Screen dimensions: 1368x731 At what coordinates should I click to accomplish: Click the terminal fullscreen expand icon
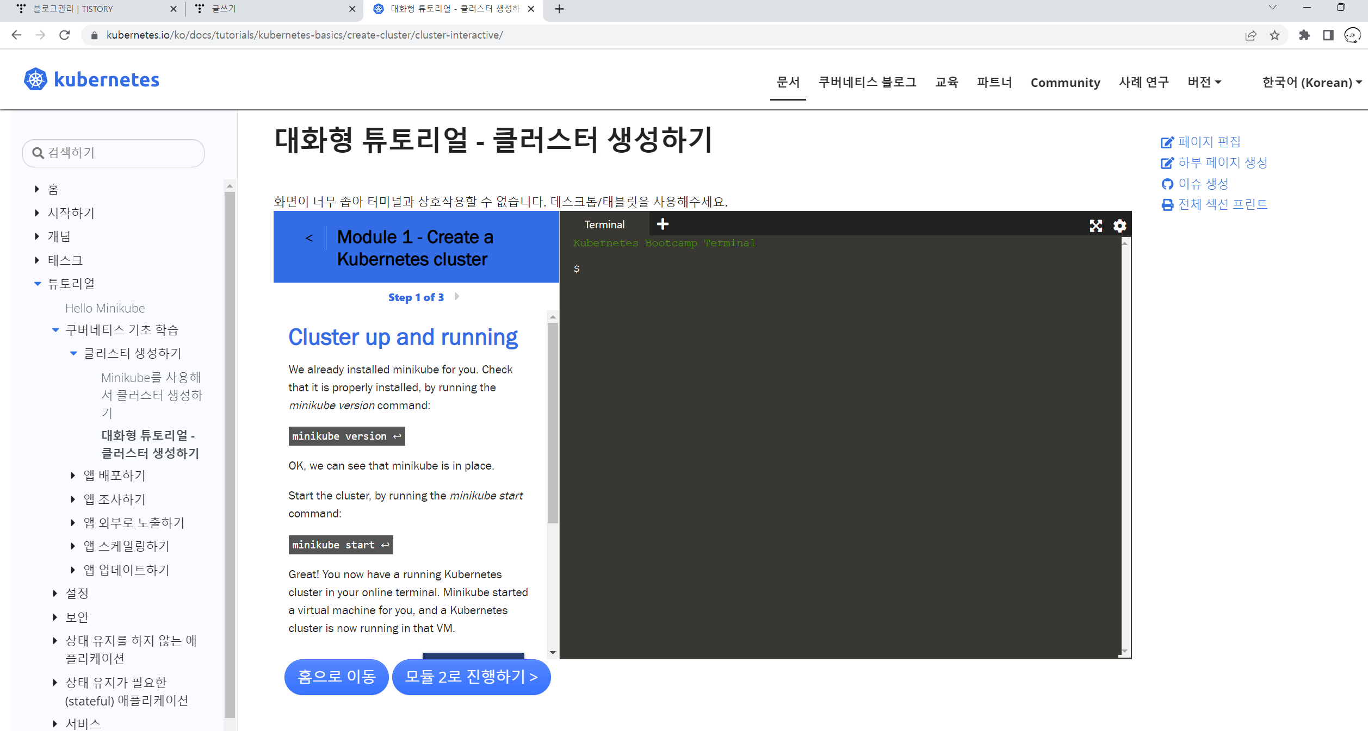[1095, 226]
